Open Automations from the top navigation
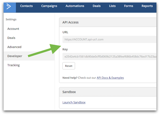Image resolution: width=160 pixels, height=115 pixels. click(x=75, y=6)
